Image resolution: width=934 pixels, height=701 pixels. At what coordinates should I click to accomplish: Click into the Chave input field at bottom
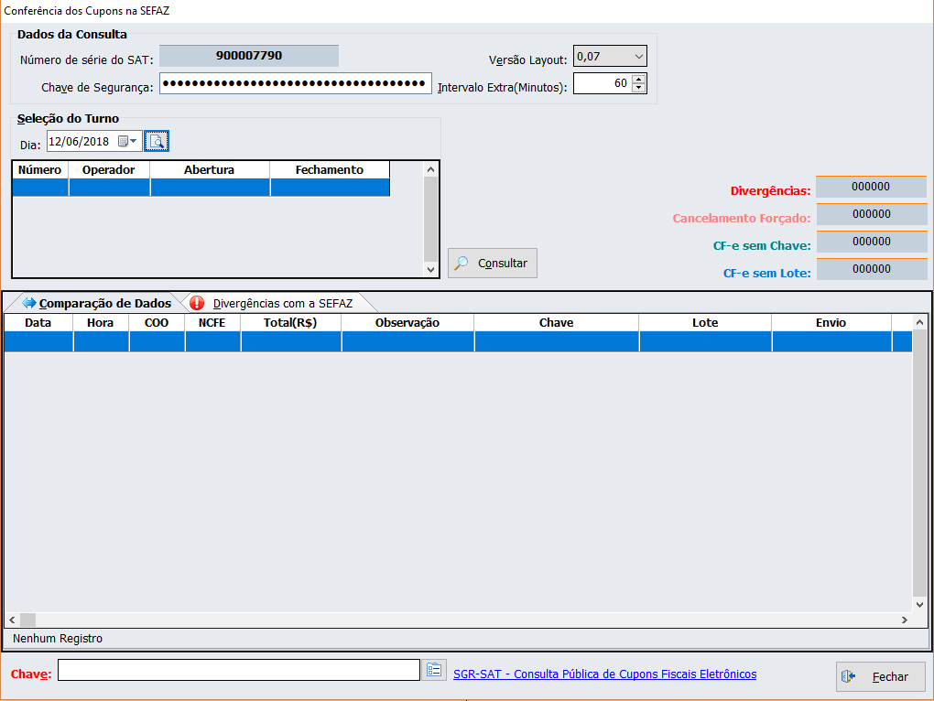tap(238, 671)
